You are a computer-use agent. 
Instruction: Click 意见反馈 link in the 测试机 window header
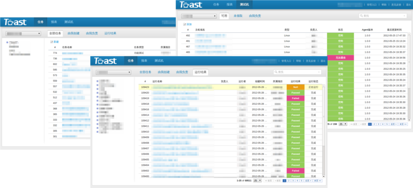pyautogui.click(x=395, y=4)
